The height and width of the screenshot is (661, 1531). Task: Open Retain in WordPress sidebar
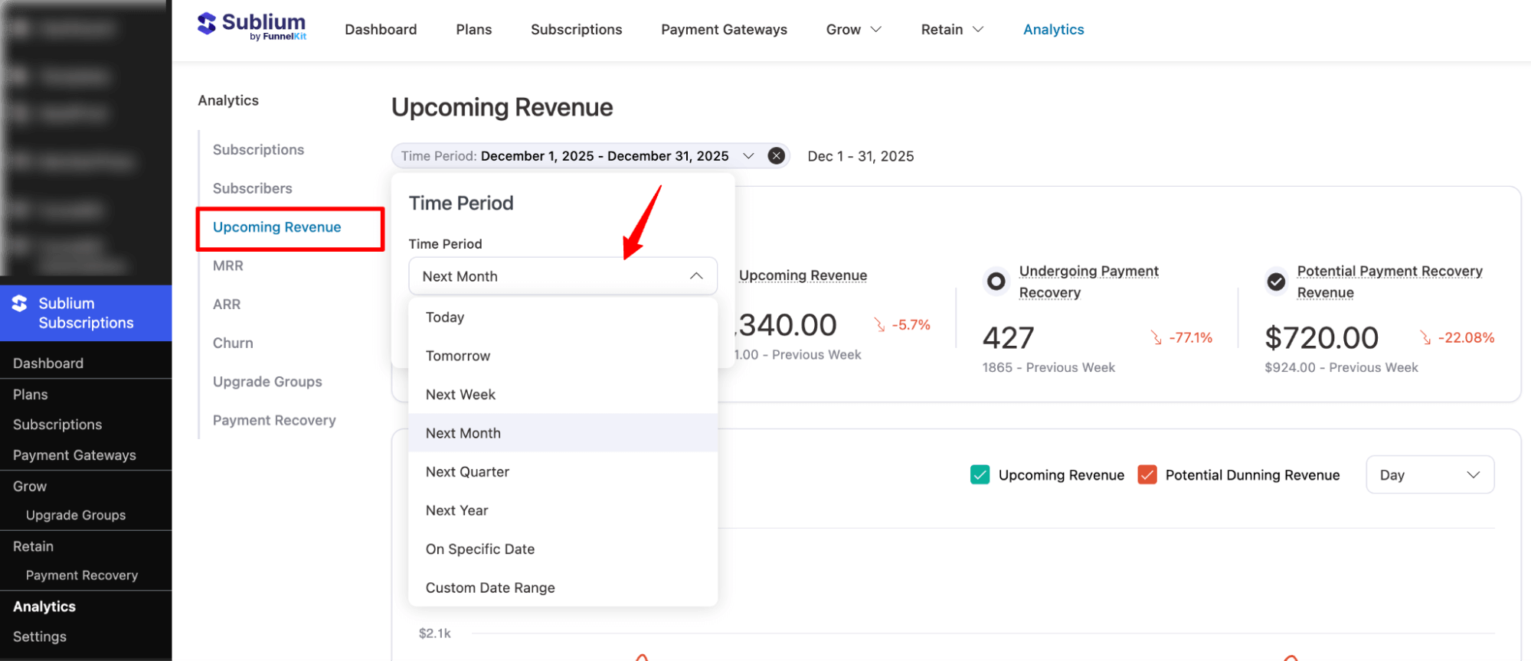[33, 547]
